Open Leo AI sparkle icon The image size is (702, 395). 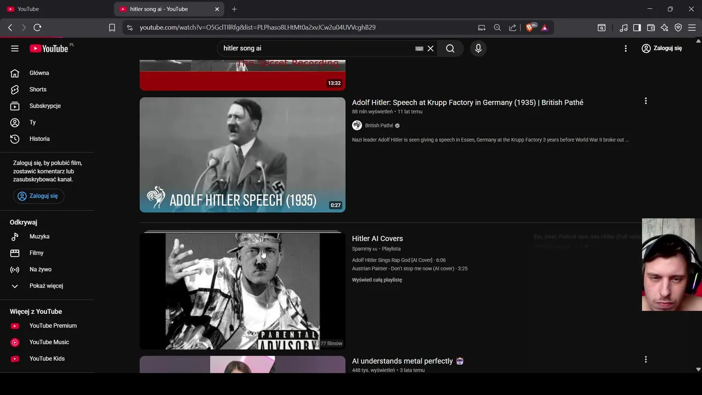[x=664, y=27]
